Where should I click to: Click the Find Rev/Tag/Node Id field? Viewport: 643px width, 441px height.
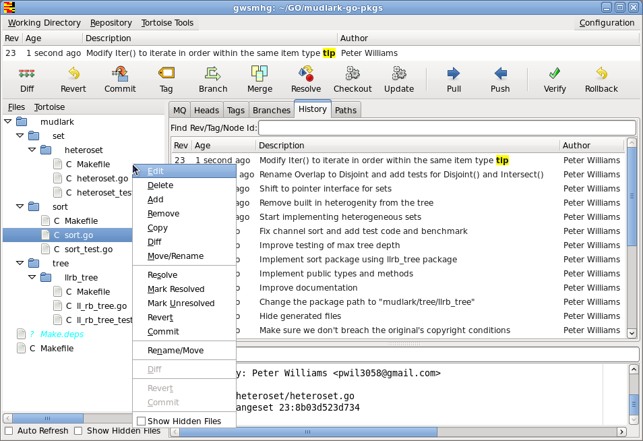point(446,128)
